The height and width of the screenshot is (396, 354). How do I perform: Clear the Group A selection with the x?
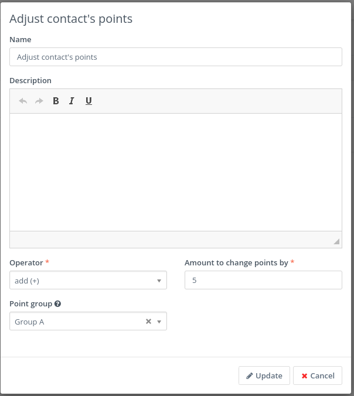click(148, 321)
